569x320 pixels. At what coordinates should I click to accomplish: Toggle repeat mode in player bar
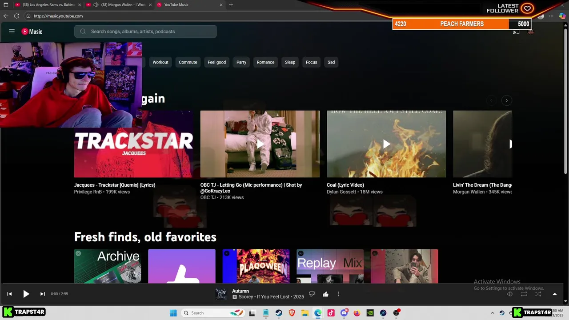(524, 294)
